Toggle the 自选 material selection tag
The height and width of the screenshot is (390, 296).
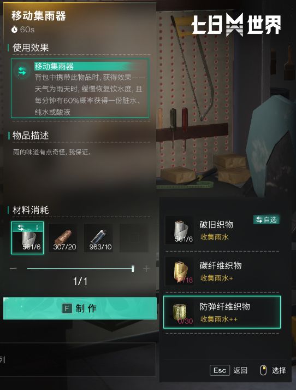pos(266,220)
